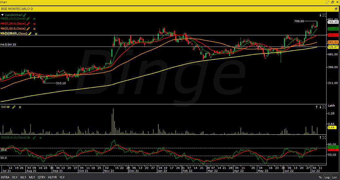
Task: Move RSI panel up arrow
Action: click(320, 137)
